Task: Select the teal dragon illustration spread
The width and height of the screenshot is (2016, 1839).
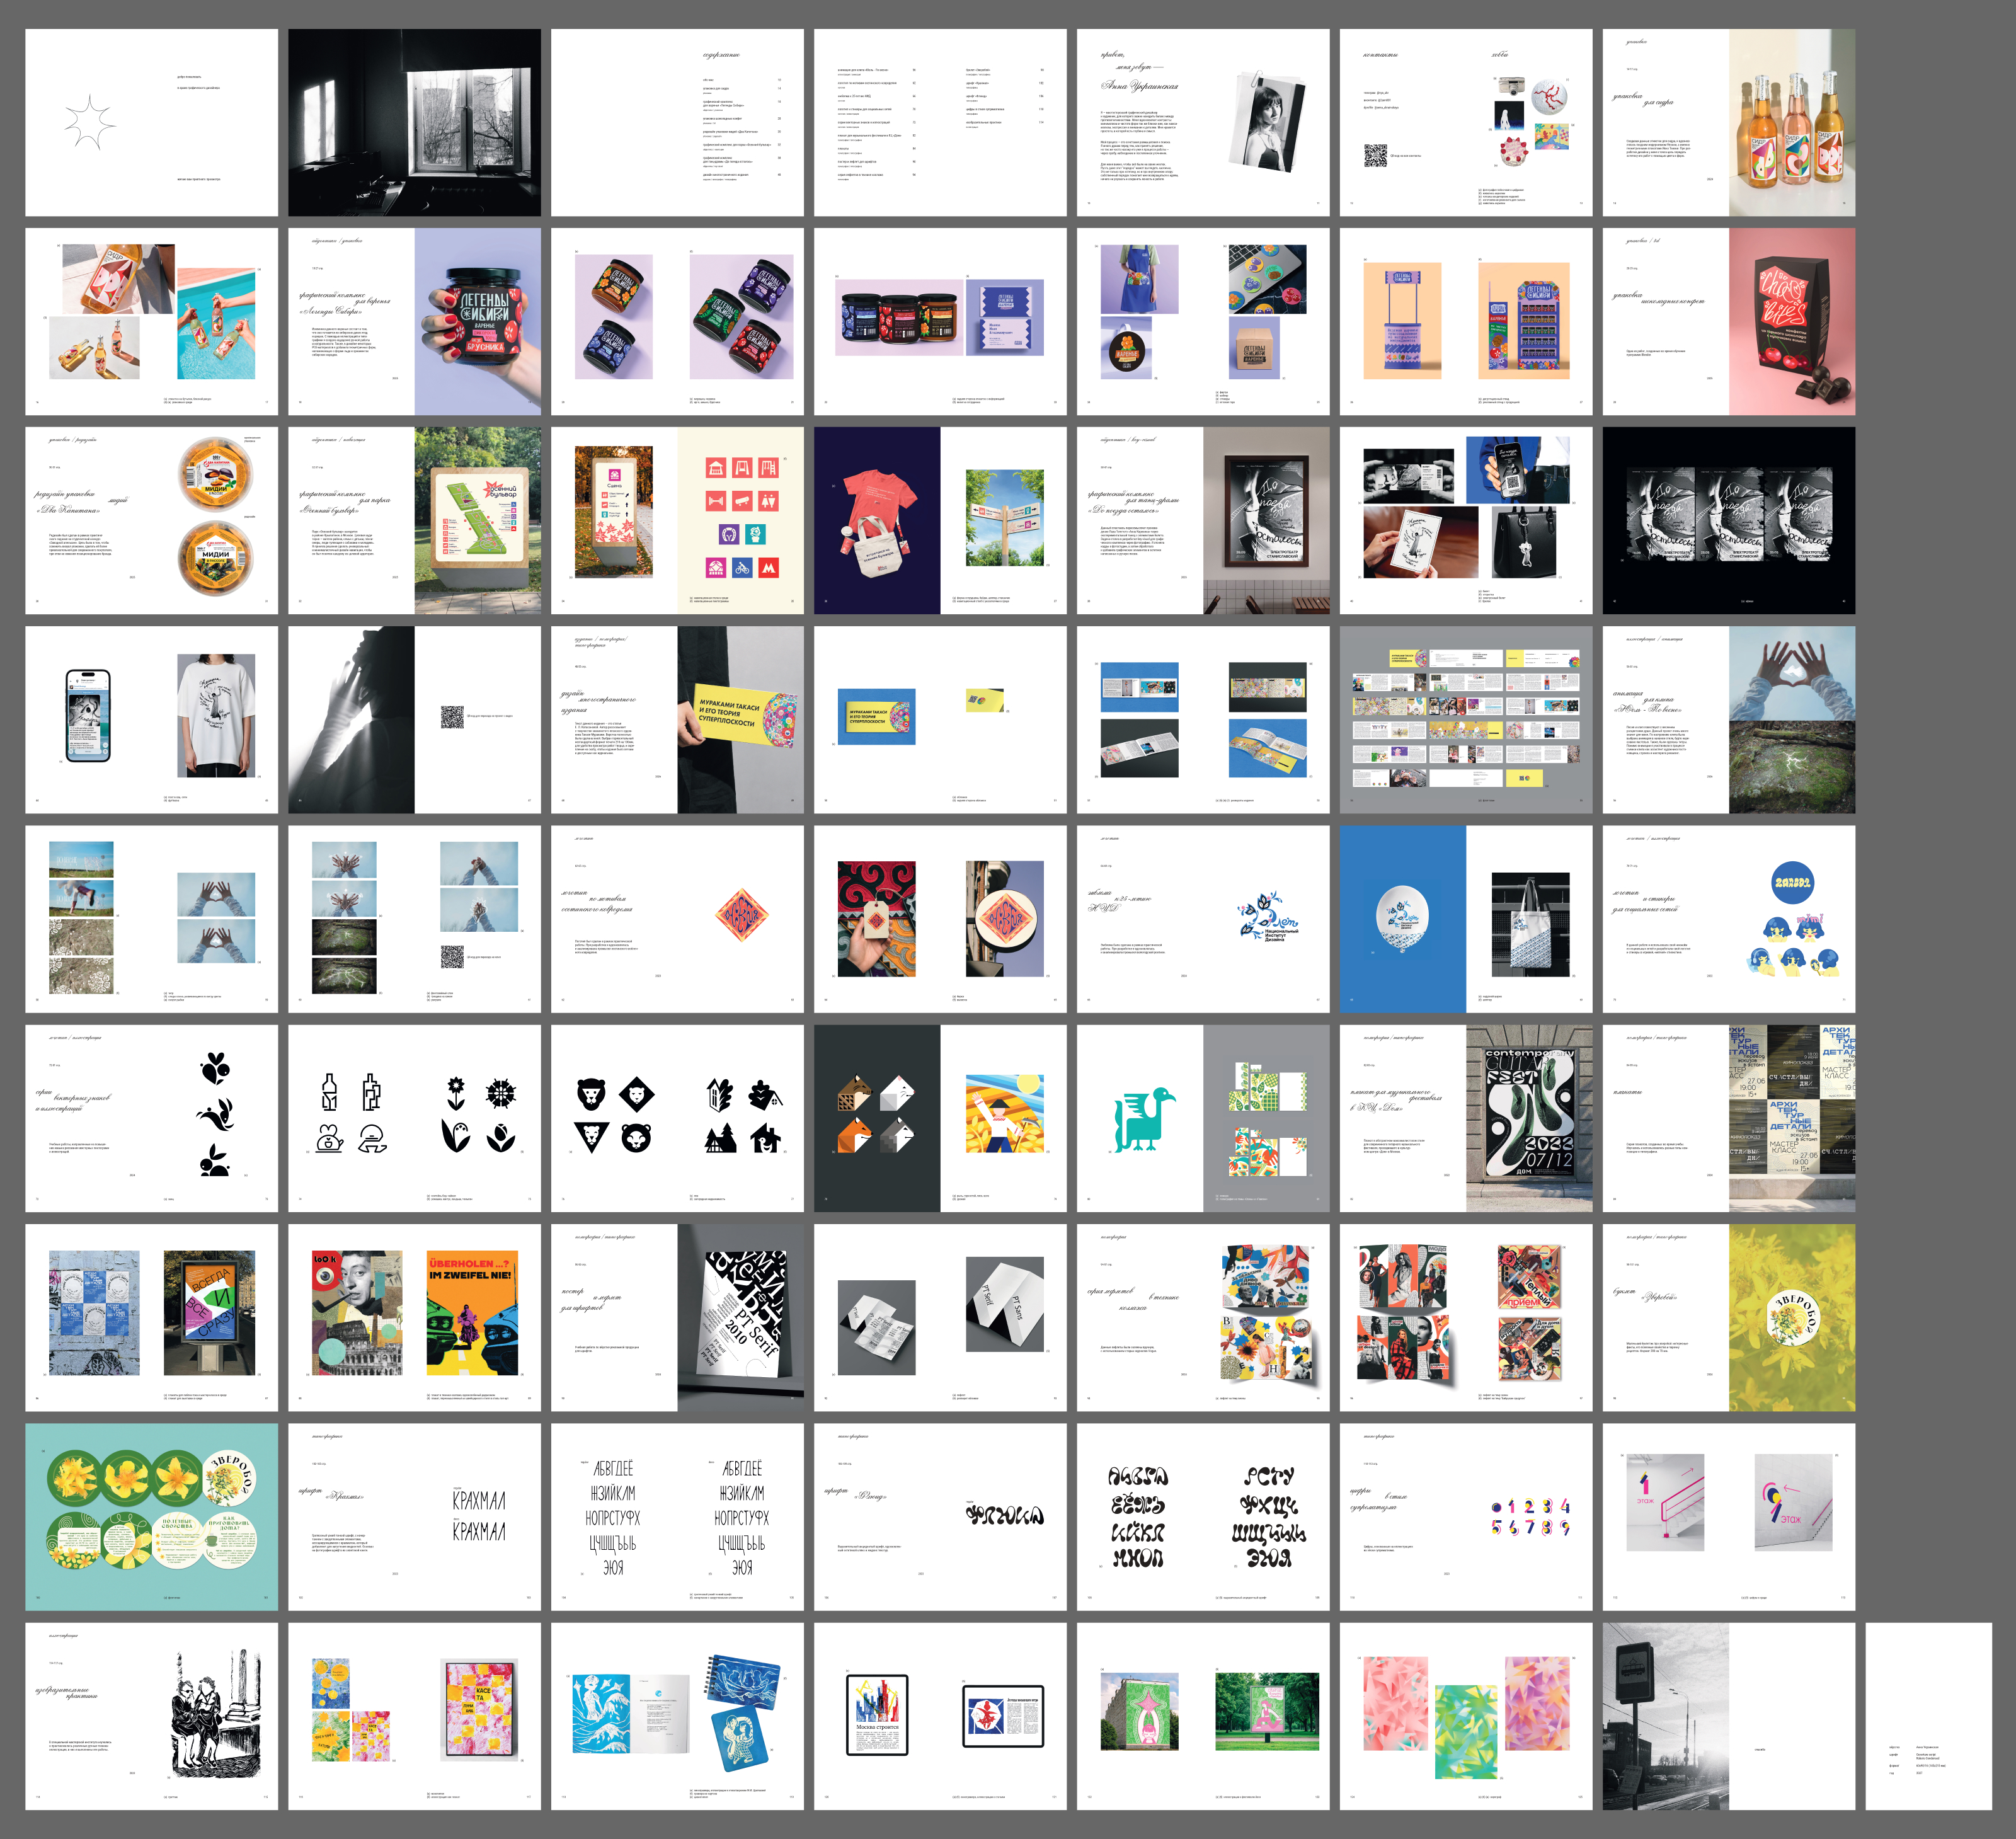Action: click(1203, 1118)
